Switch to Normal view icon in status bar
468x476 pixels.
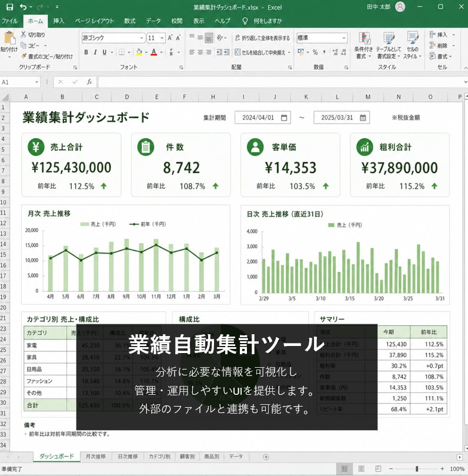click(345, 469)
